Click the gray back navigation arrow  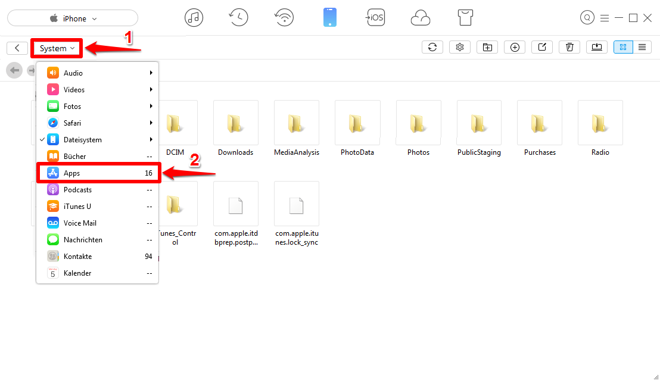coord(14,70)
